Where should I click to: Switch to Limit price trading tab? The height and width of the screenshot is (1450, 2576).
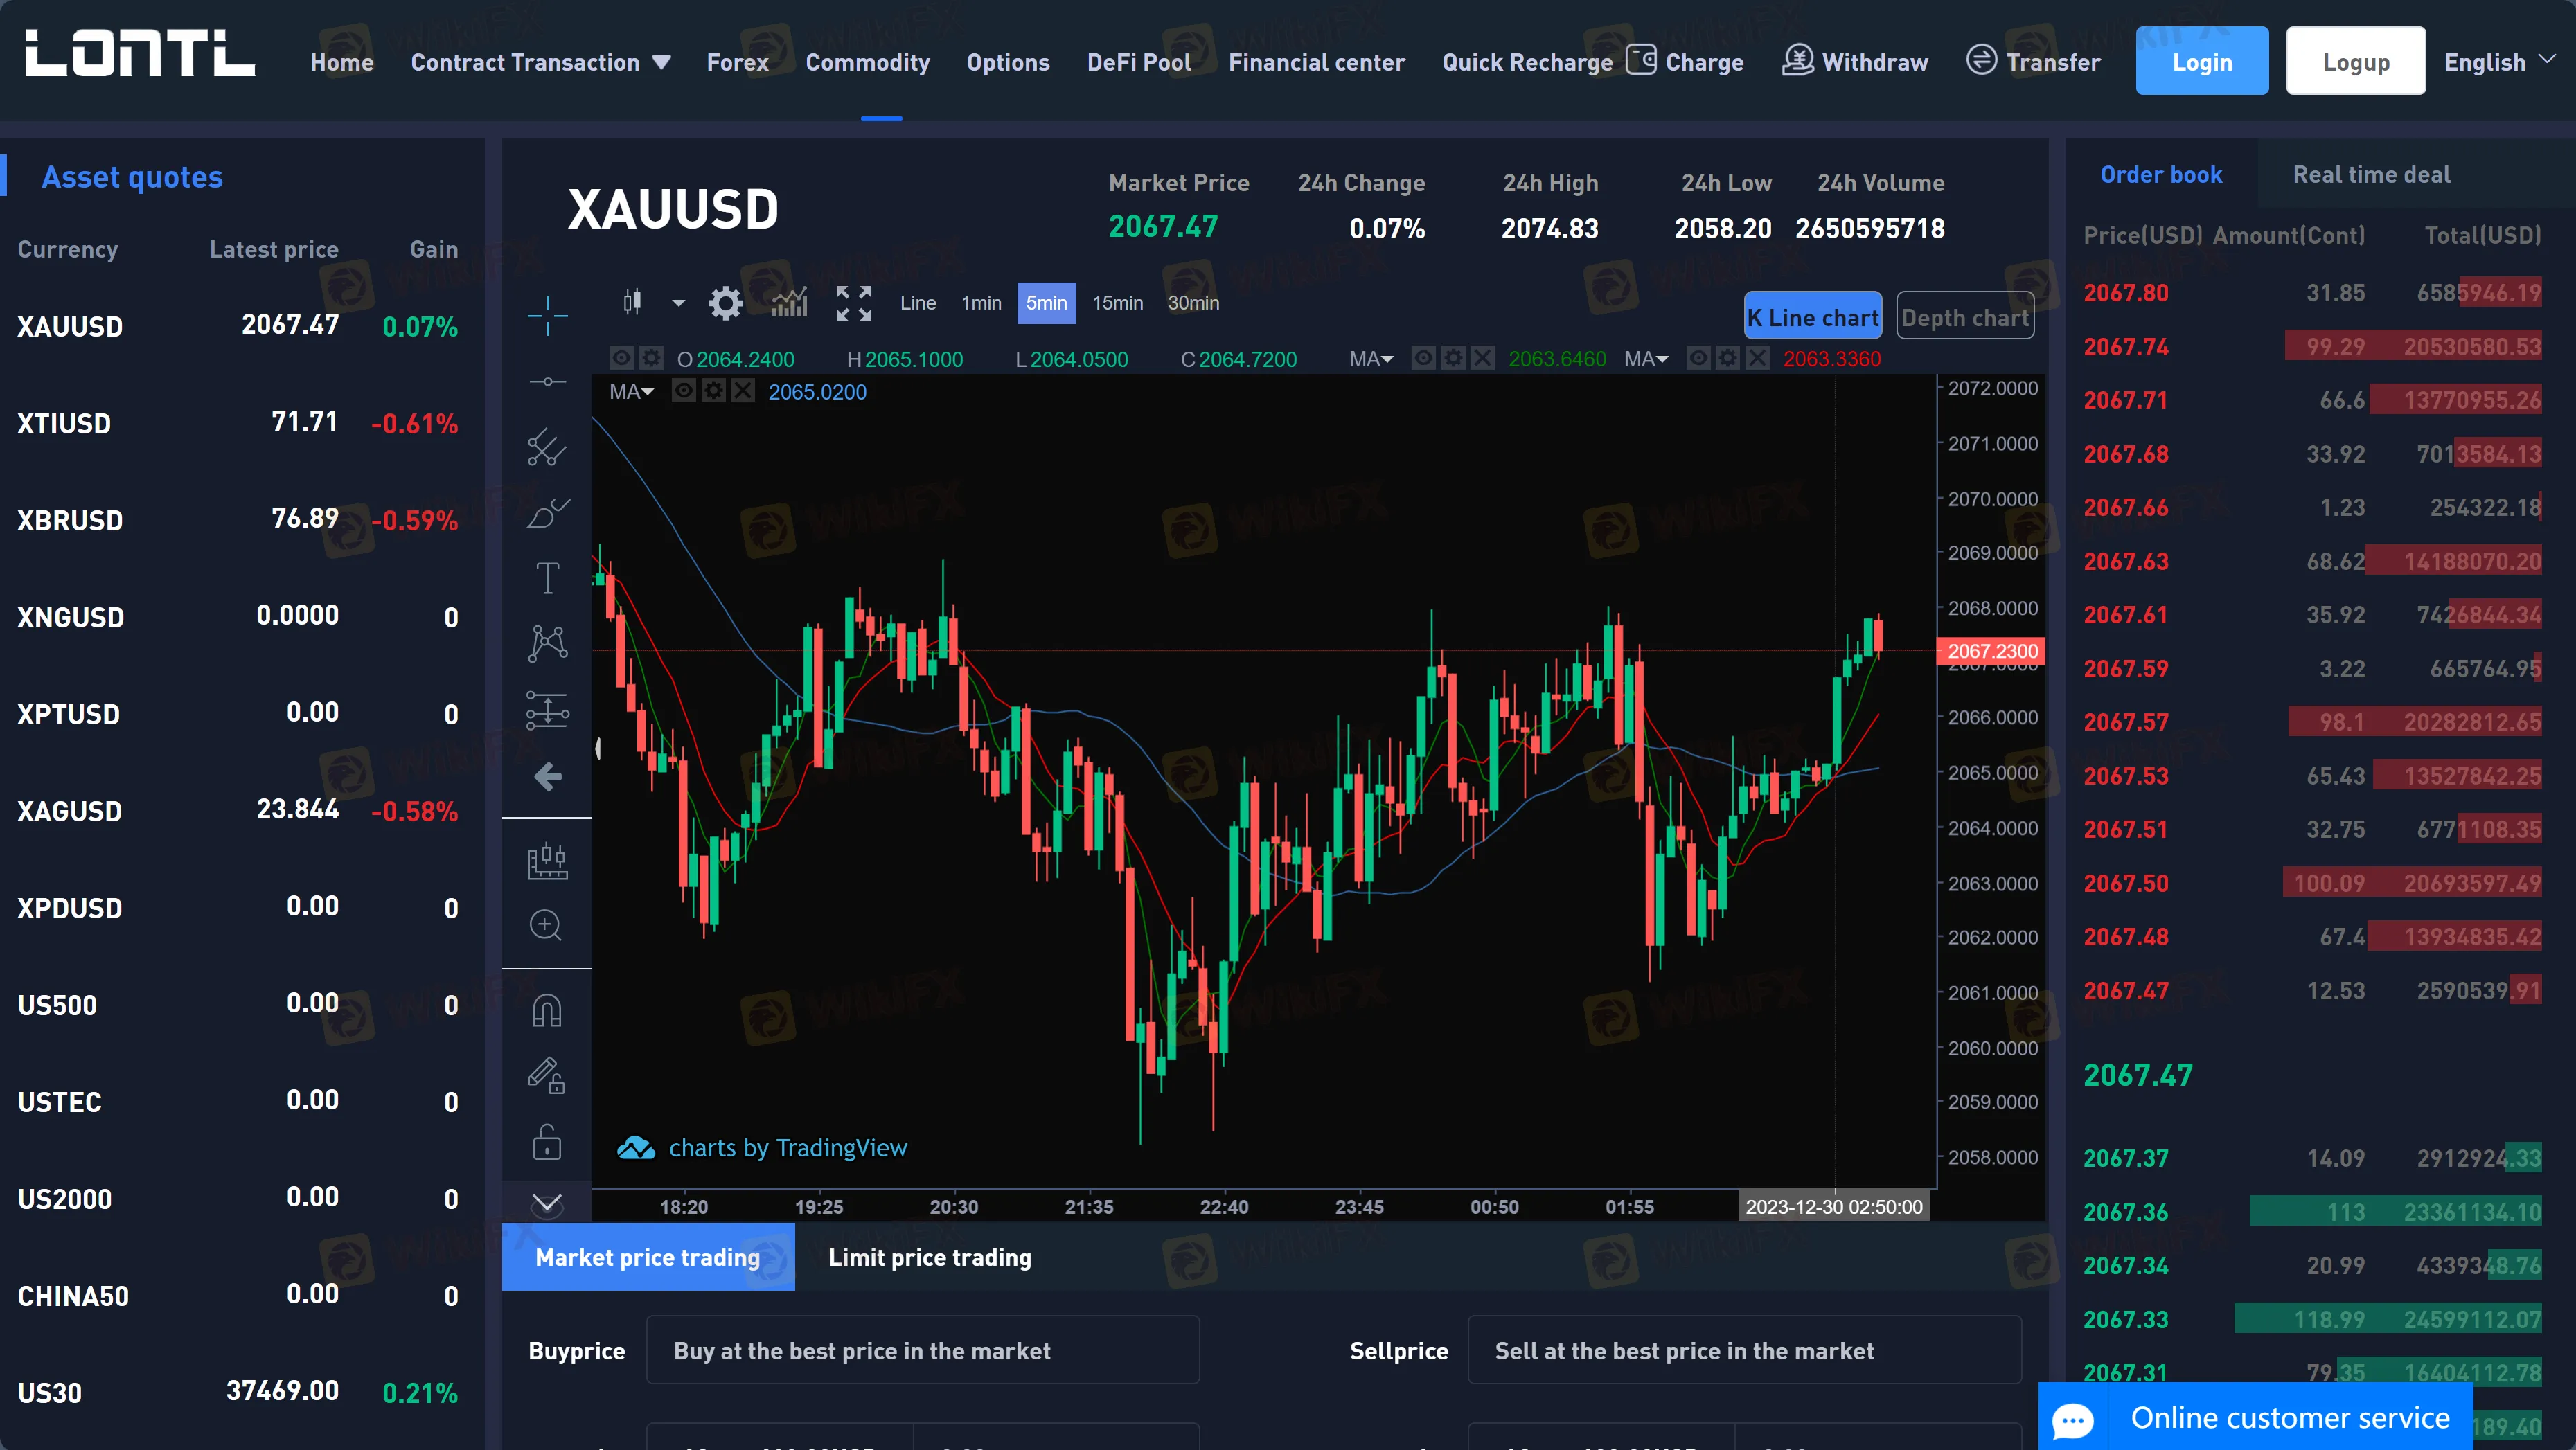929,1257
